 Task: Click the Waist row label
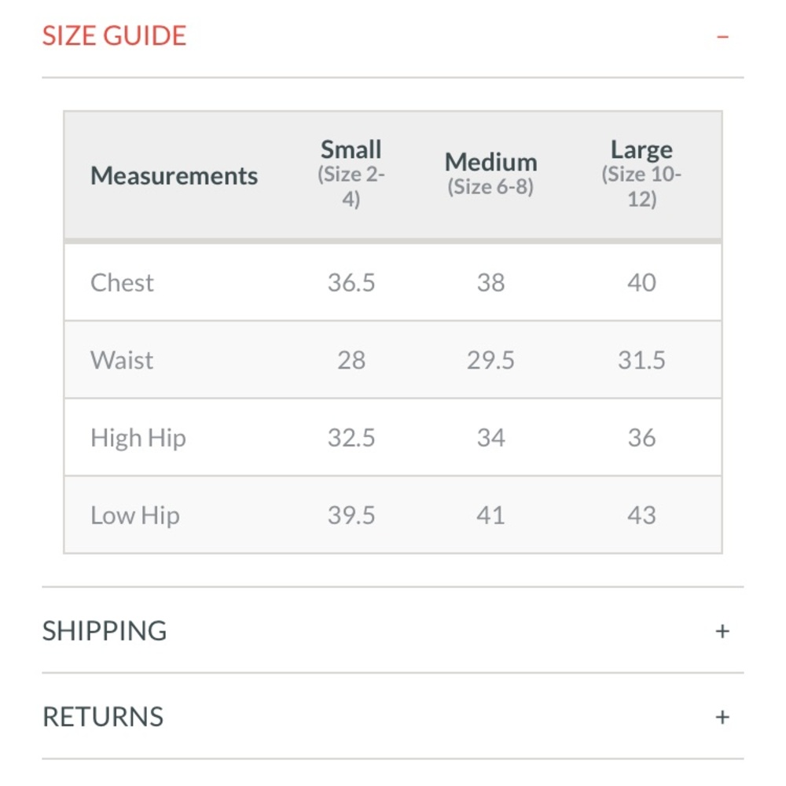click(x=122, y=360)
